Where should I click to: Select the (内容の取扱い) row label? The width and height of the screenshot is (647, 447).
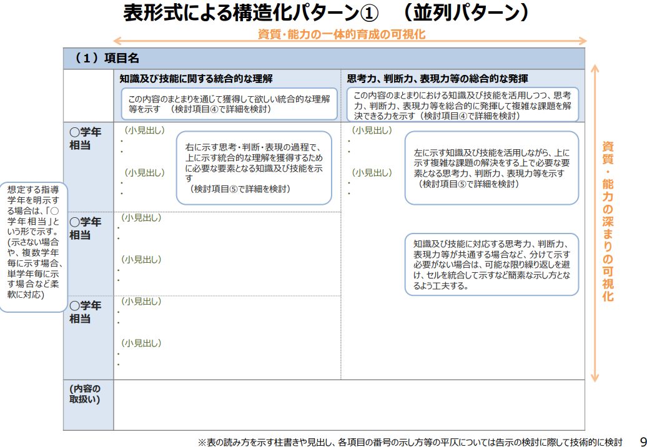click(x=84, y=394)
